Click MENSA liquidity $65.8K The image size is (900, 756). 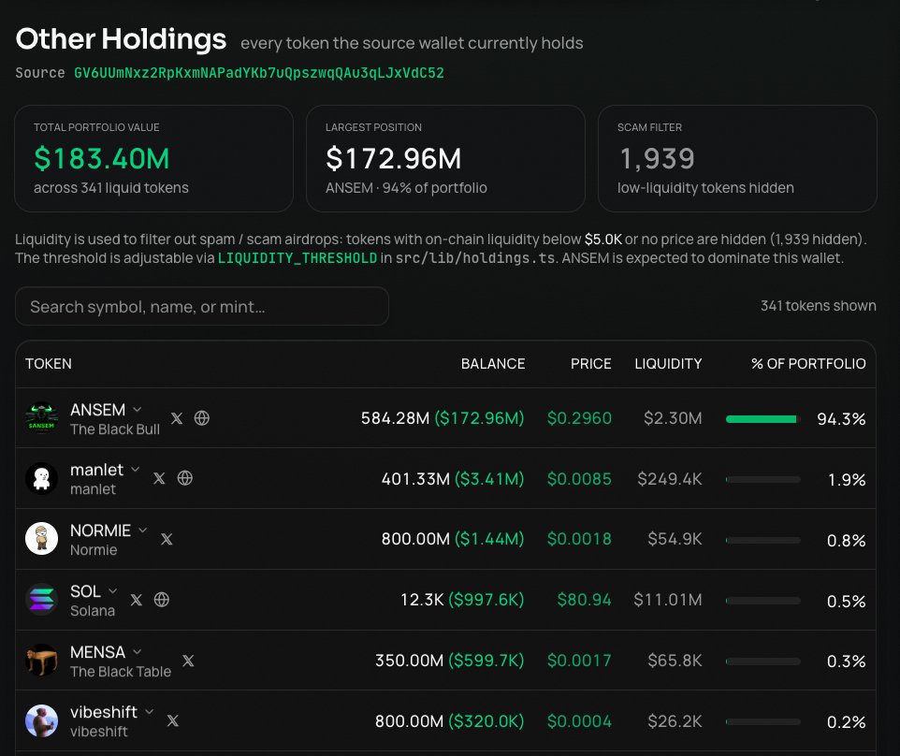click(x=675, y=661)
